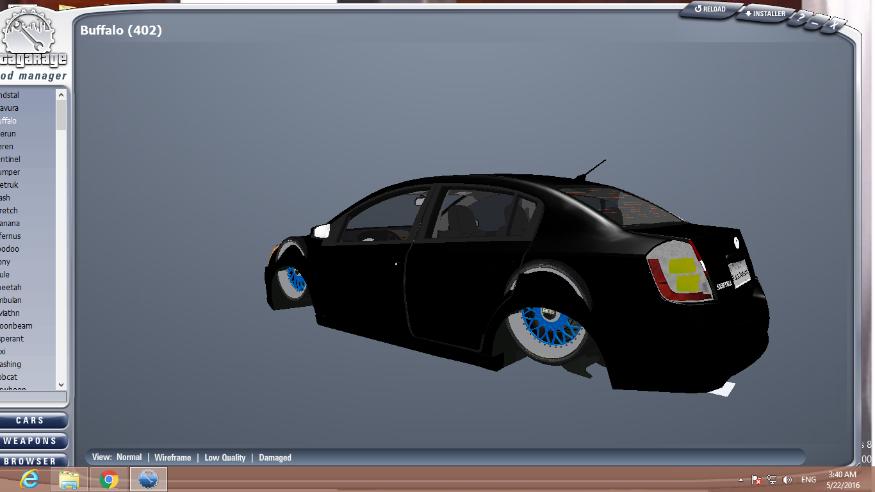Screen dimensions: 875x492
Task: Open Google Chrome from the taskbar
Action: pos(109,479)
